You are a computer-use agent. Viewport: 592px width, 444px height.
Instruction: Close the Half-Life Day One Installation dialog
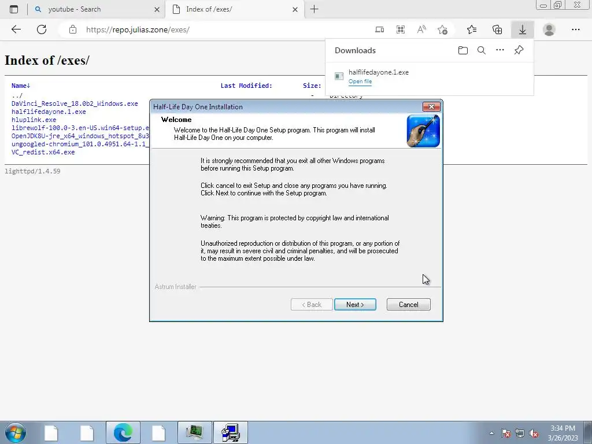click(x=431, y=106)
